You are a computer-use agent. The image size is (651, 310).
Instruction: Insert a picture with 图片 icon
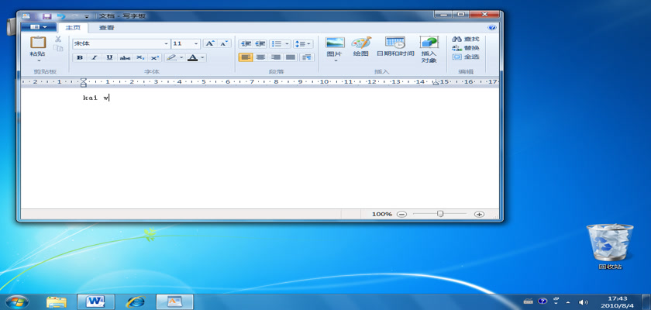coord(335,43)
